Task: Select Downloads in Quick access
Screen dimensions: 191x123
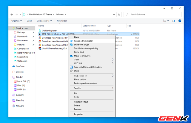Action: (22, 37)
